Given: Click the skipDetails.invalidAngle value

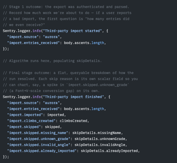Looking at the screenshot, I should [100, 145].
